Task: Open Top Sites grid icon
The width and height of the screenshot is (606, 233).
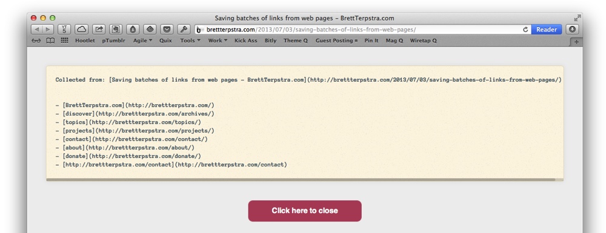Action: click(65, 40)
